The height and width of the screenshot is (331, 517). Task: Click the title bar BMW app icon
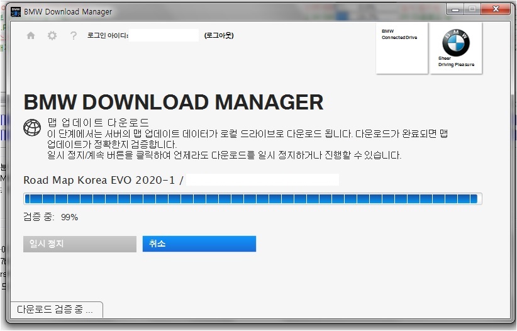(16, 11)
